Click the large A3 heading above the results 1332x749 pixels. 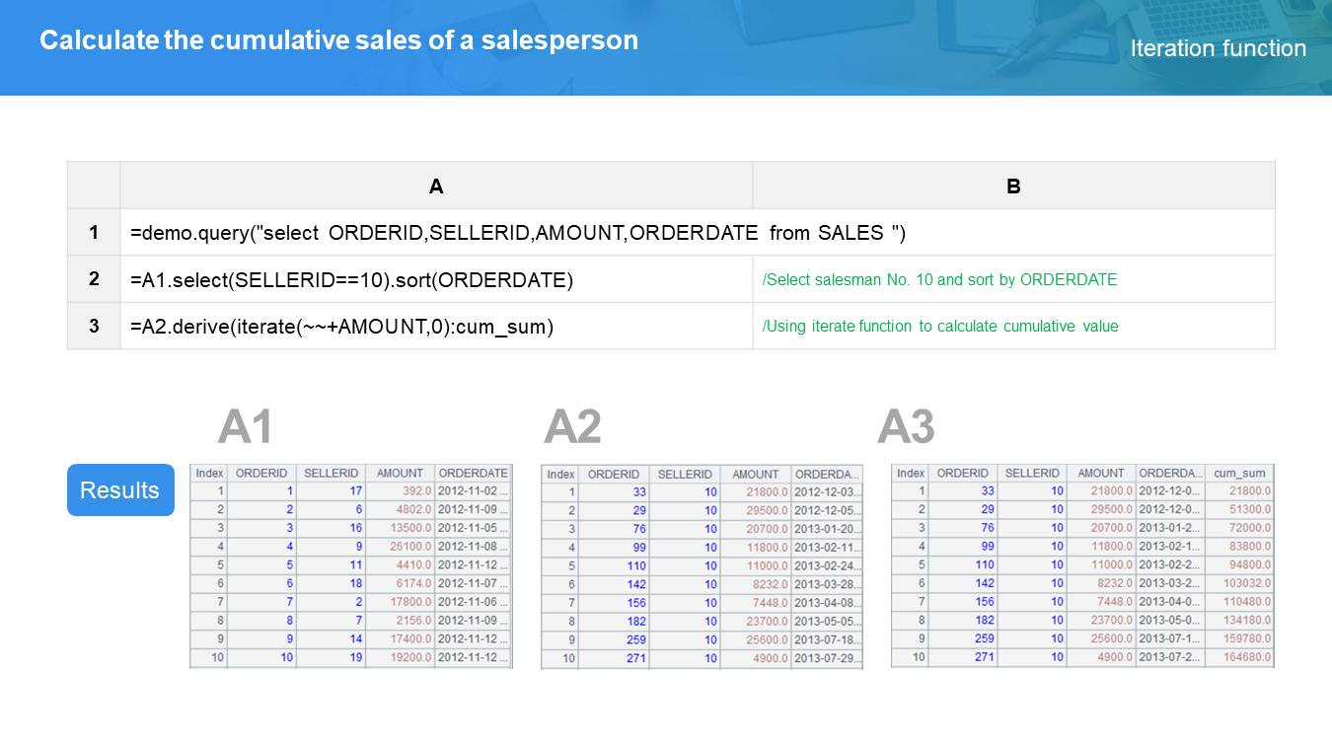point(906,427)
